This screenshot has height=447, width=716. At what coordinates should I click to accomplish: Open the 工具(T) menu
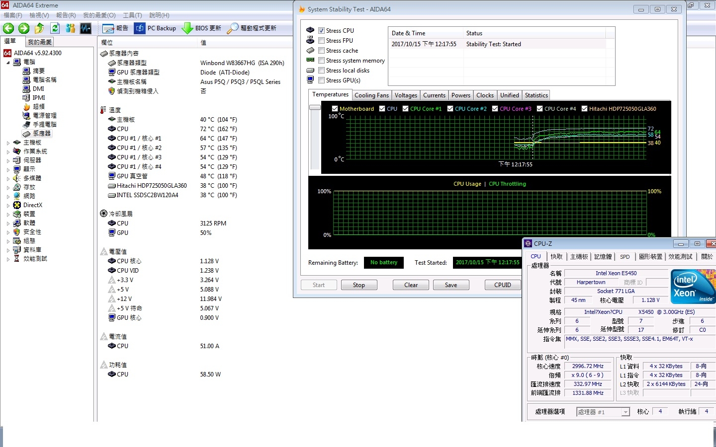pyautogui.click(x=132, y=15)
